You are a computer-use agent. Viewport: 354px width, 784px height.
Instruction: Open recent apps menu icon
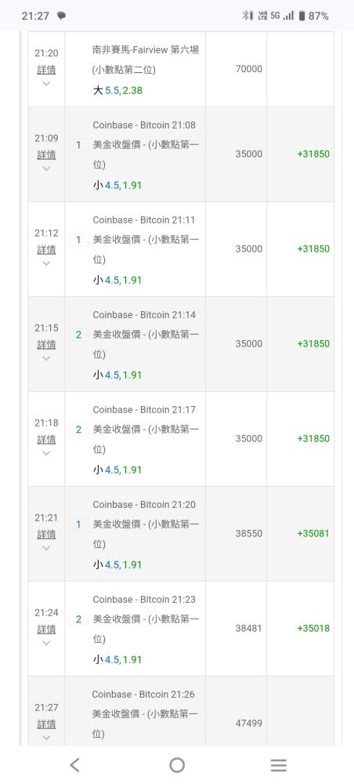[x=279, y=764]
